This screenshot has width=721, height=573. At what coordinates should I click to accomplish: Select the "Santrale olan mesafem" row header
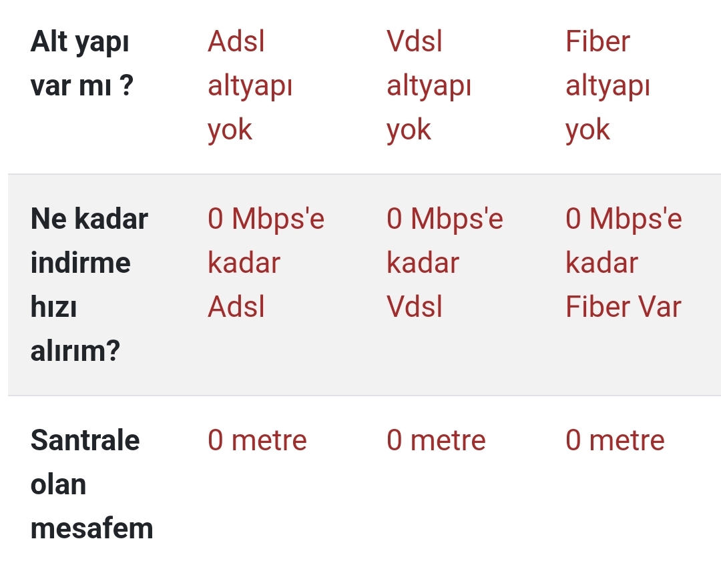point(91,484)
